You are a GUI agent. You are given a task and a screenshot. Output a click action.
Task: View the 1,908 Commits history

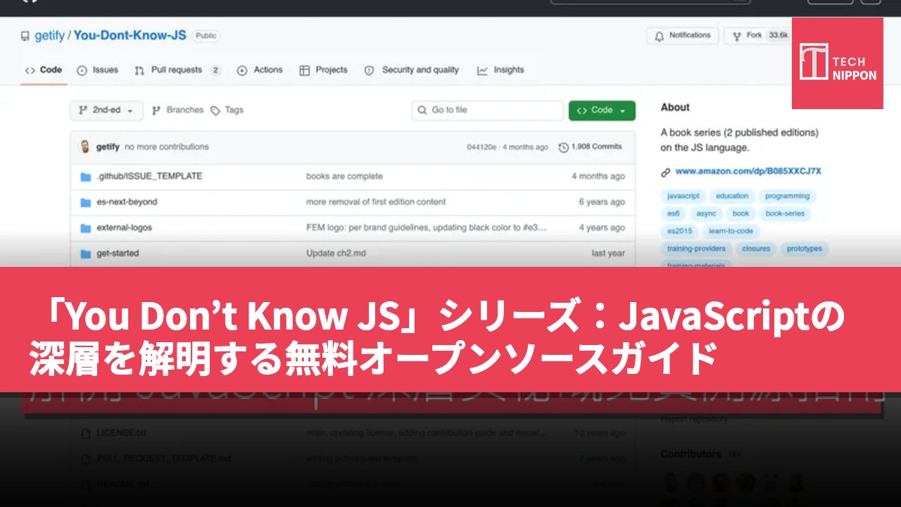pyautogui.click(x=590, y=147)
